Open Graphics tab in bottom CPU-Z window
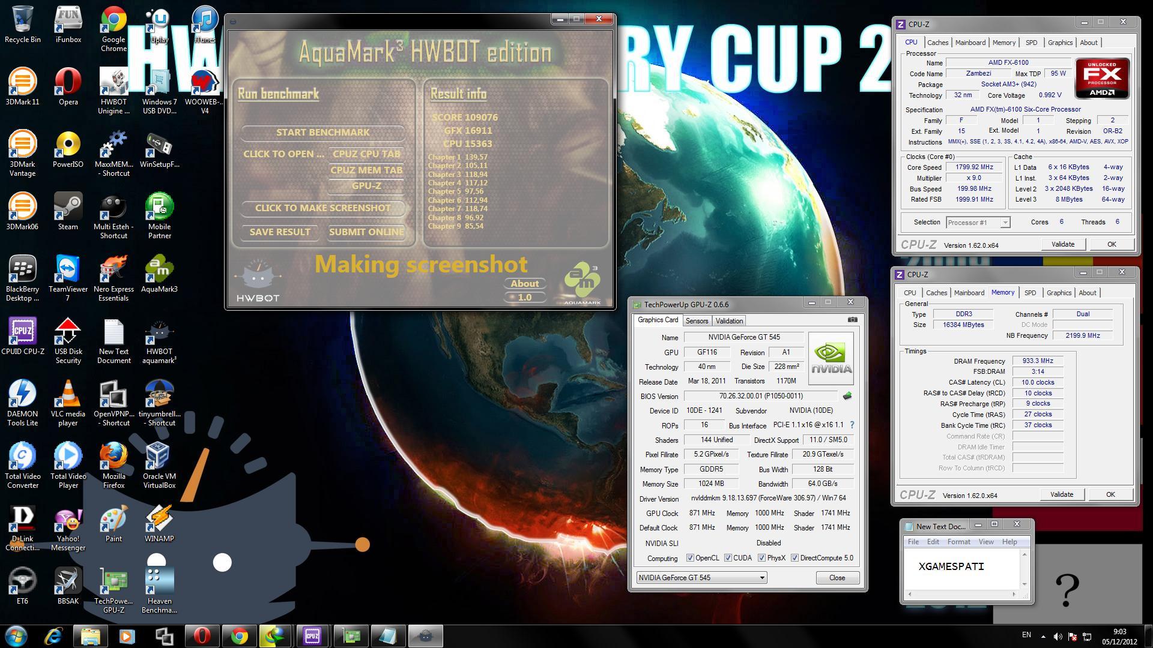This screenshot has width=1153, height=648. pyautogui.click(x=1059, y=293)
